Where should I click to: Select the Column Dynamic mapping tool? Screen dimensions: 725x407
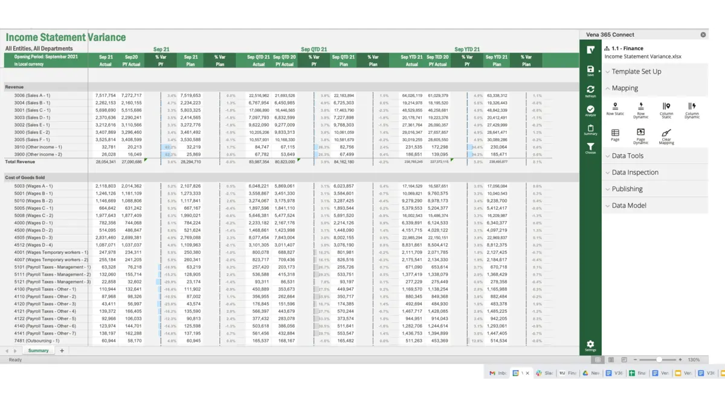pos(692,107)
